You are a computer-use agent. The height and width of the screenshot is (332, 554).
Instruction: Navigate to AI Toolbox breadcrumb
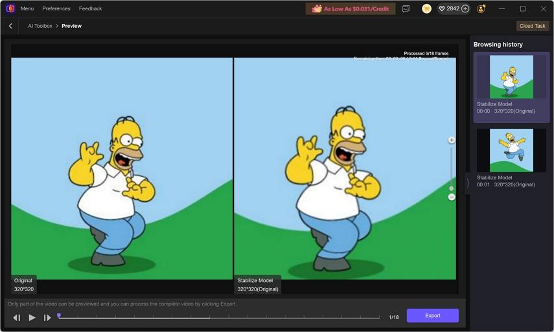click(x=40, y=26)
